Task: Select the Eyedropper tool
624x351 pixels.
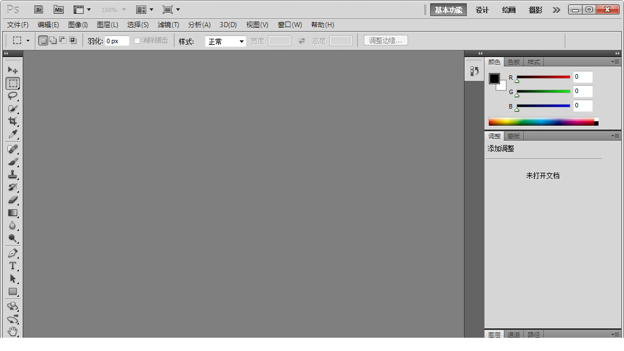Action: 13,135
